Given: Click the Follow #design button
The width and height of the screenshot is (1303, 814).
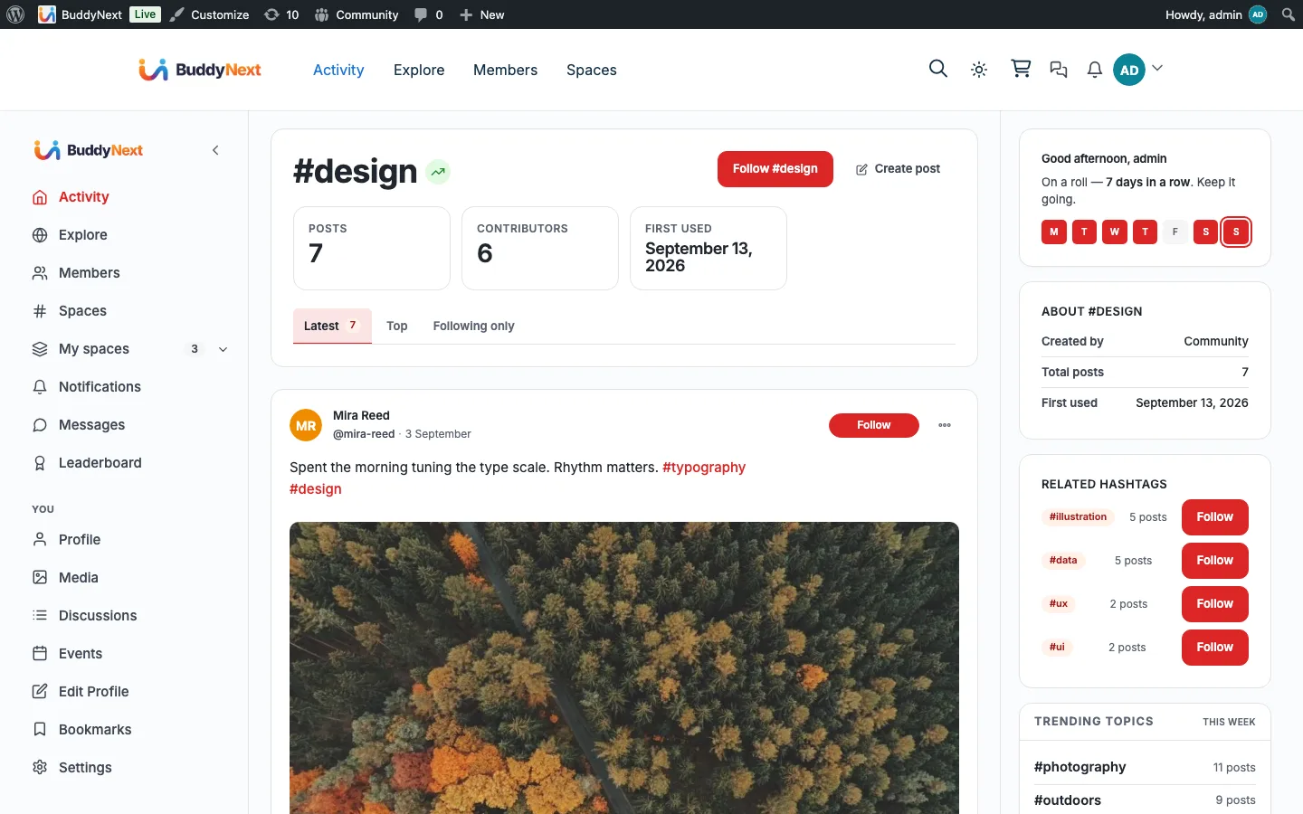Looking at the screenshot, I should [x=775, y=169].
